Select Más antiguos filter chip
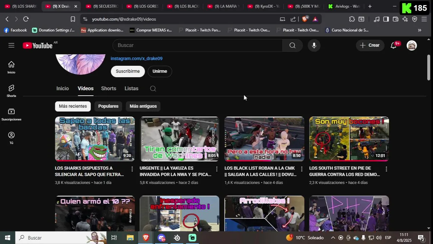This screenshot has width=433, height=244. click(143, 106)
